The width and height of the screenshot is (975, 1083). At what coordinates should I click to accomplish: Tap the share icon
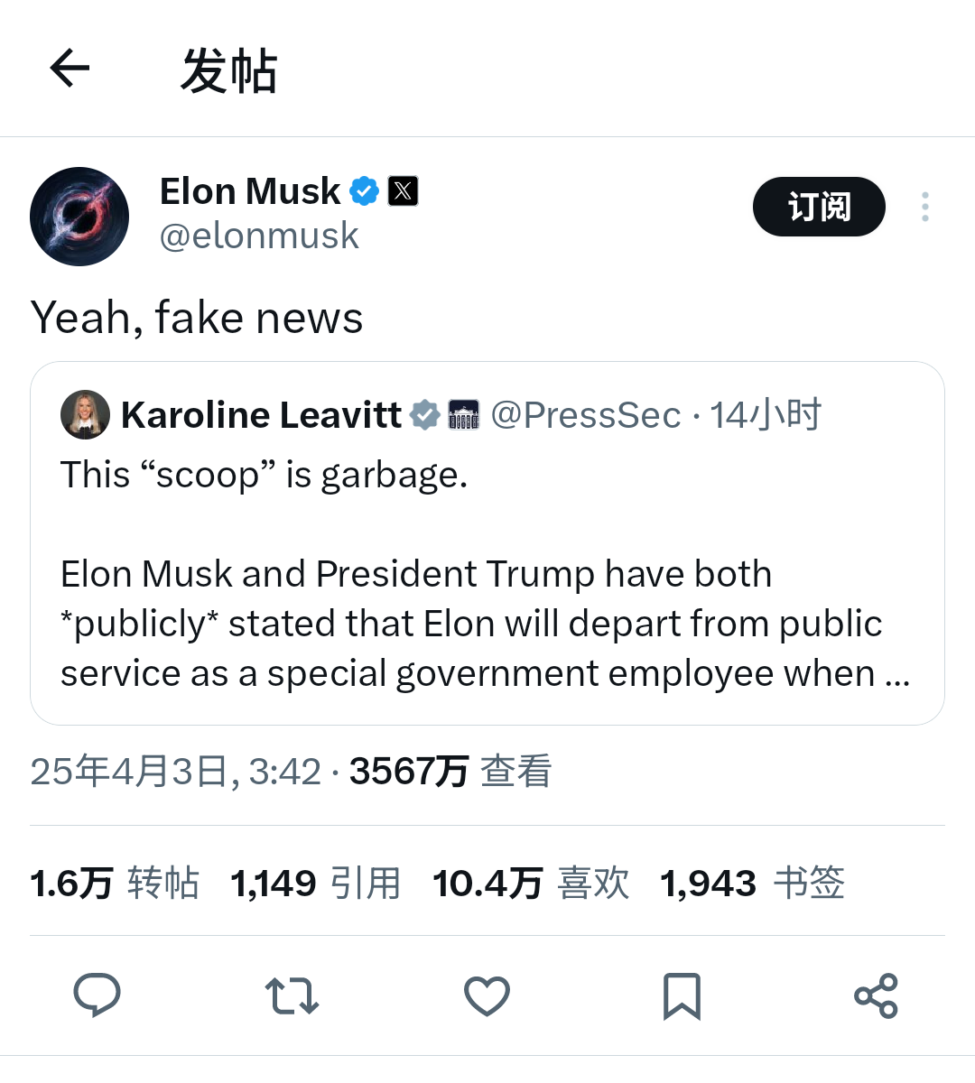pyautogui.click(x=876, y=995)
